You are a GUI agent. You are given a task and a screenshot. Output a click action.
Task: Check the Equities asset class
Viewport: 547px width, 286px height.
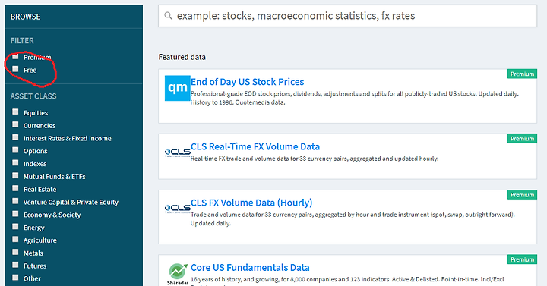point(15,112)
